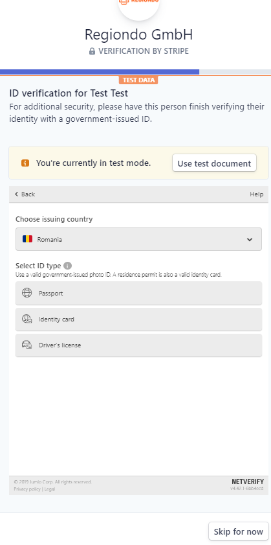Click the lock icon near Verification by Stripe
Screen dimensions: 271x545
[92, 51]
